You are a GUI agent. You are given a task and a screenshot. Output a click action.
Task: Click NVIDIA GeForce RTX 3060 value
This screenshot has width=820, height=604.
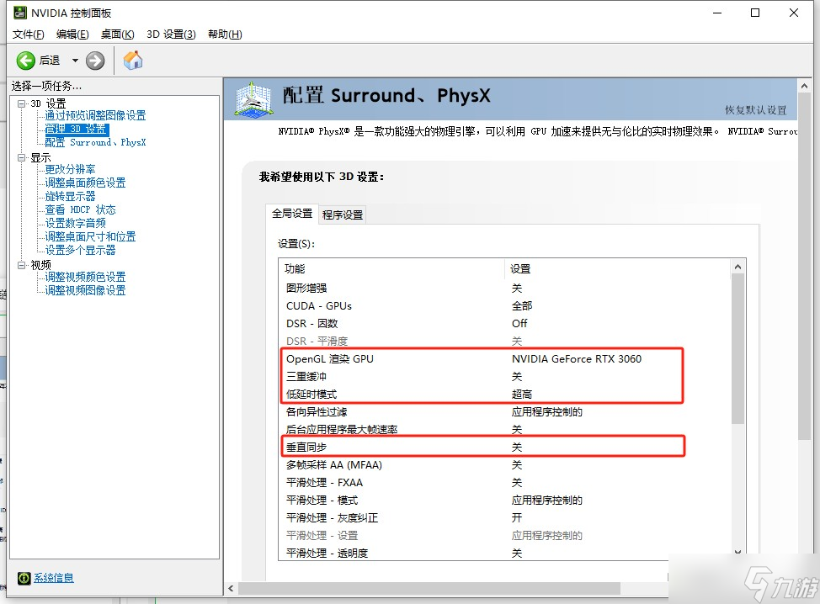point(577,359)
